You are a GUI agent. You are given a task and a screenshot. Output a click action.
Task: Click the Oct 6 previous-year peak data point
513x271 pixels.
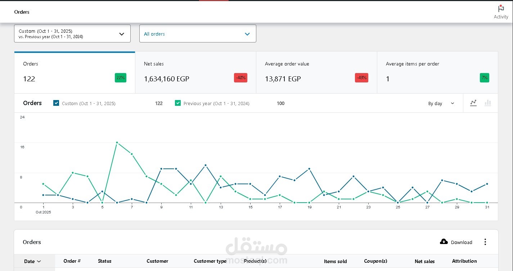coord(117,143)
